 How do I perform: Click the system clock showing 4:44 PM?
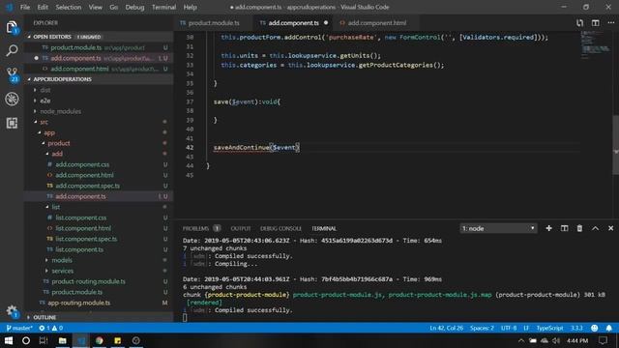(x=577, y=340)
